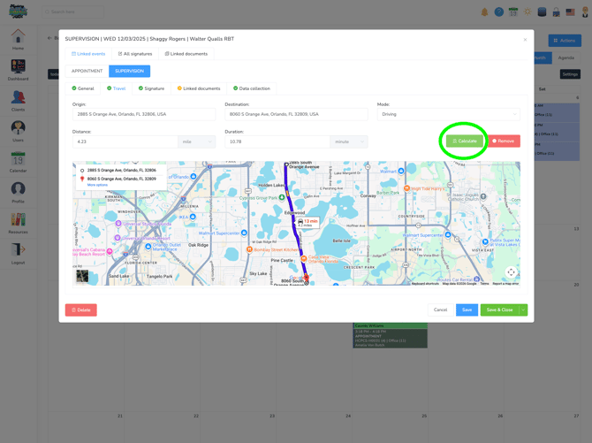This screenshot has height=443, width=592.
Task: Click the Walmart Supercenter marker near Oak Ridge
Action: (244, 233)
